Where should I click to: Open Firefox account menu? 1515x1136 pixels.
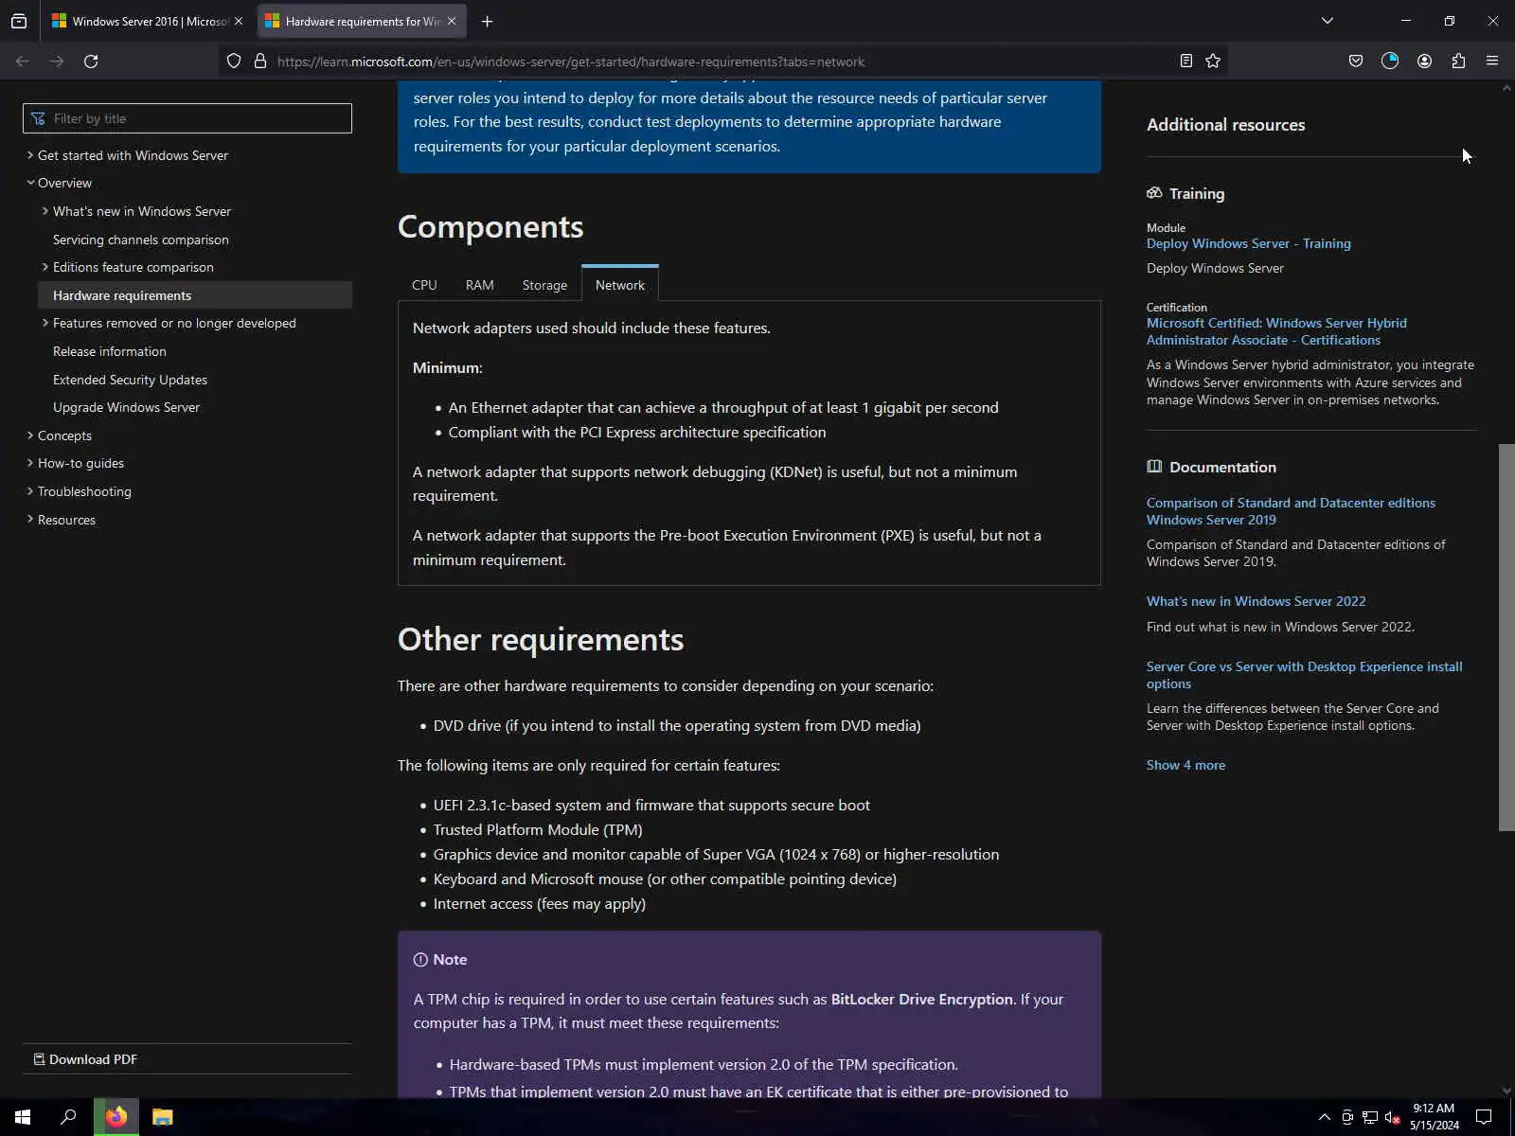[1424, 62]
